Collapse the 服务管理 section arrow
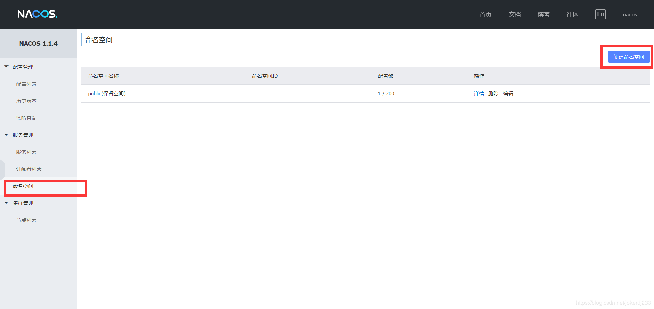 6,135
